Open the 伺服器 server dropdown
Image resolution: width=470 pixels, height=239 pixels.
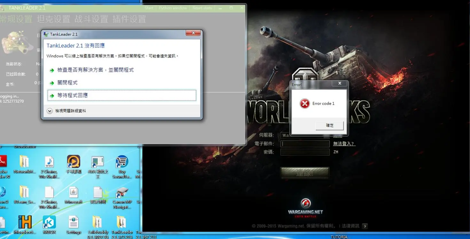pyautogui.click(x=305, y=135)
